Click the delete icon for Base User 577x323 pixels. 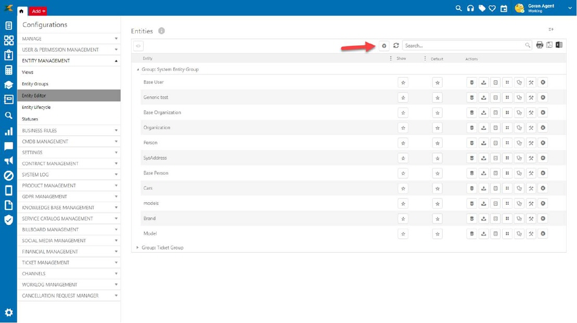[x=543, y=82]
